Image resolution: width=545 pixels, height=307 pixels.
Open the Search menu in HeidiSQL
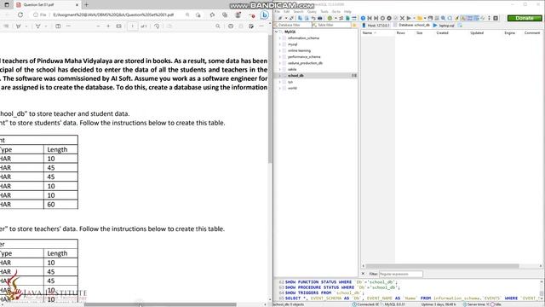pos(298,11)
